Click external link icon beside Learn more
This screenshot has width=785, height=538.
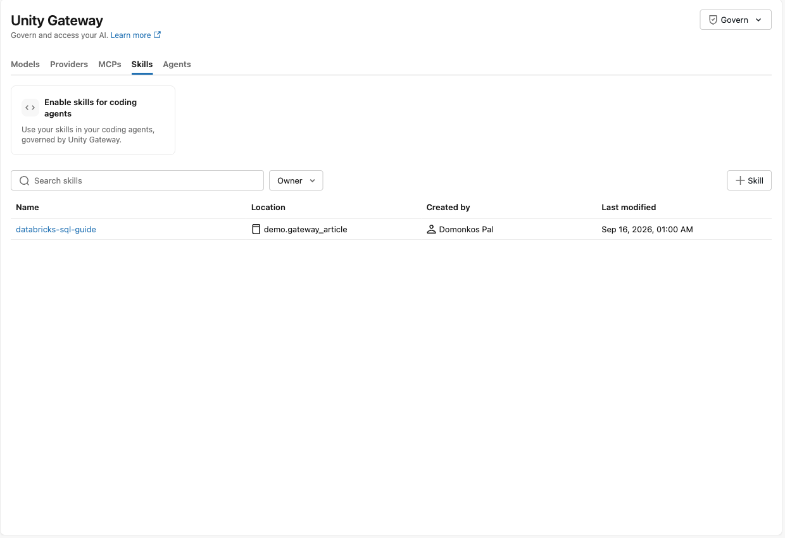tap(158, 35)
